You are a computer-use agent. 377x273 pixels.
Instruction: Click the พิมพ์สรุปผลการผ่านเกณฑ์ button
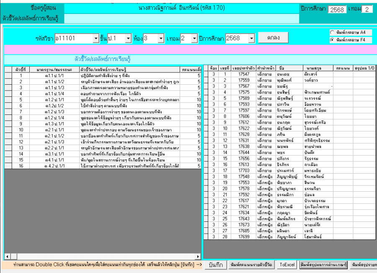[323, 265]
